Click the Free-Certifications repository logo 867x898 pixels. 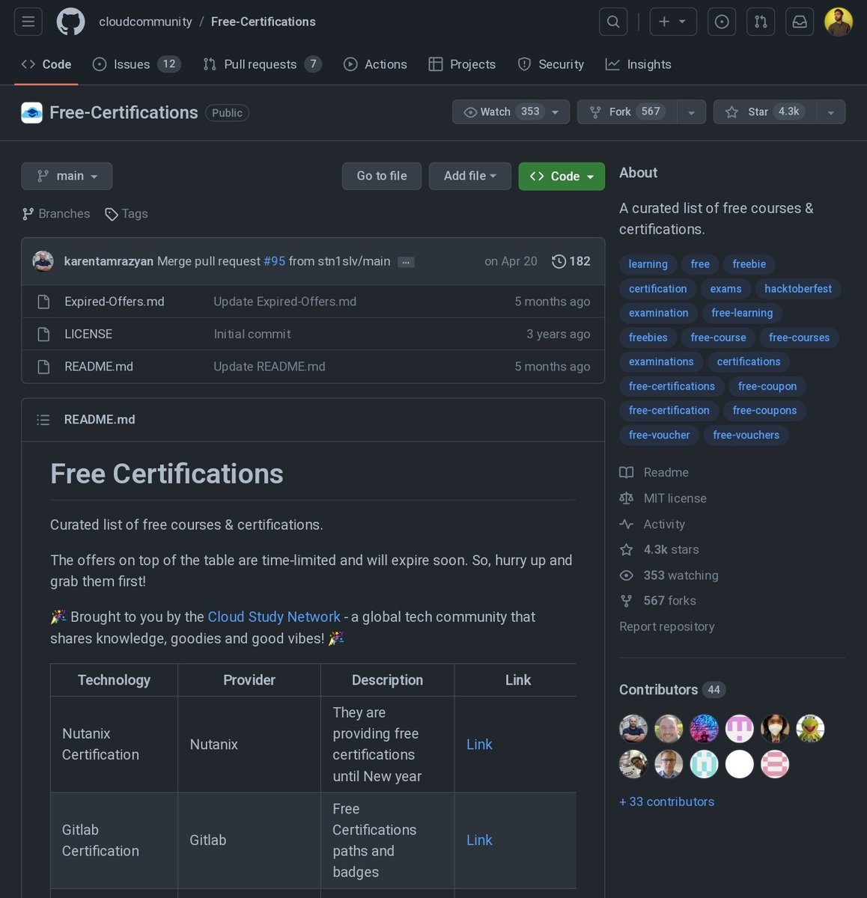[x=31, y=112]
